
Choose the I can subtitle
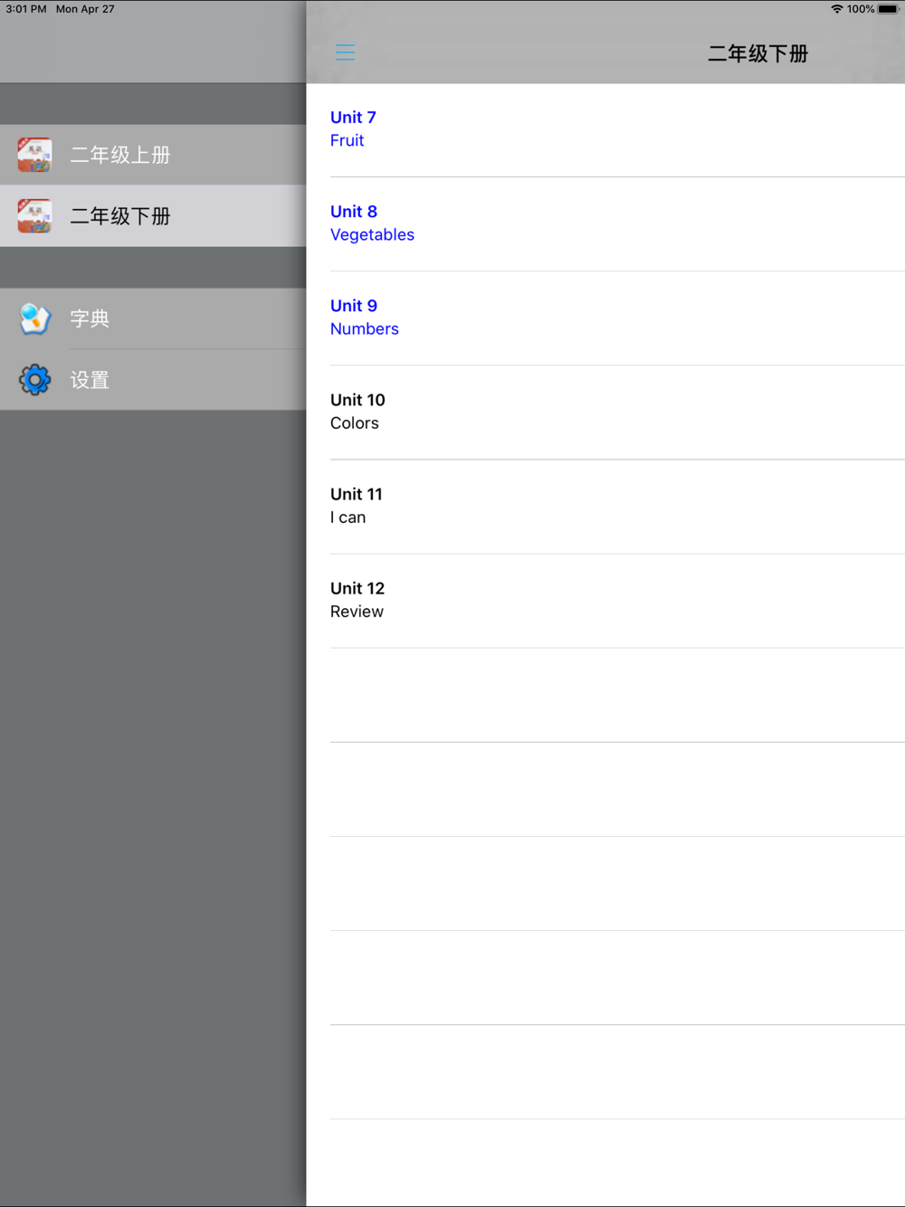pos(348,518)
